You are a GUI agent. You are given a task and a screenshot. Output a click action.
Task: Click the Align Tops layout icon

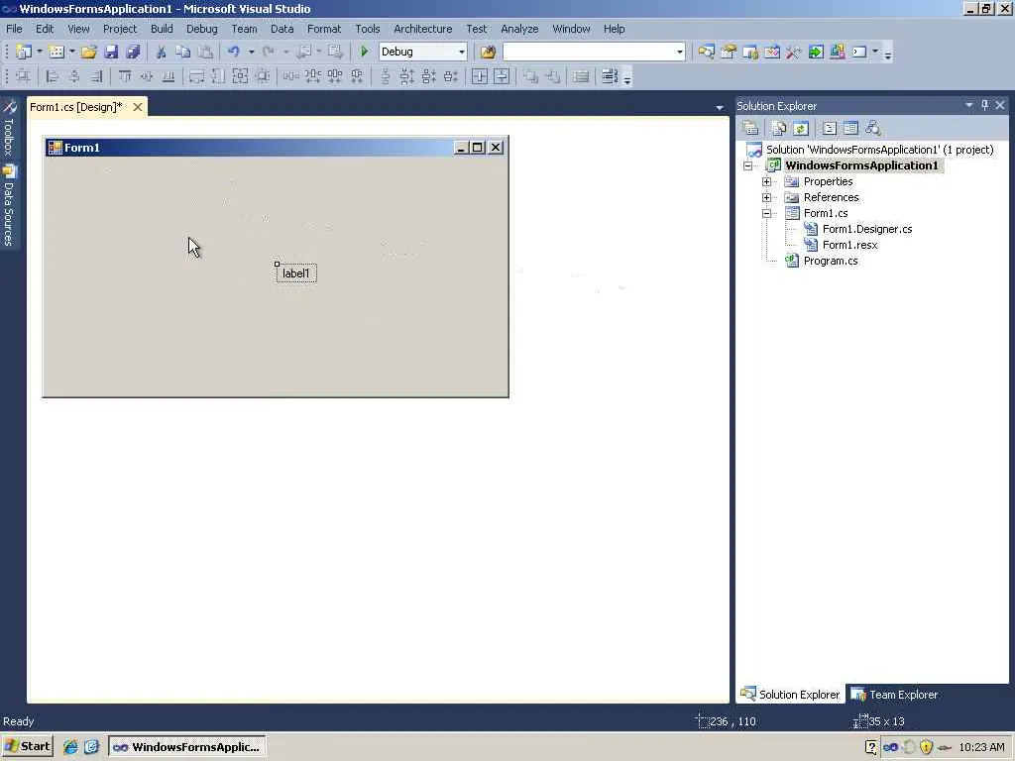[125, 77]
